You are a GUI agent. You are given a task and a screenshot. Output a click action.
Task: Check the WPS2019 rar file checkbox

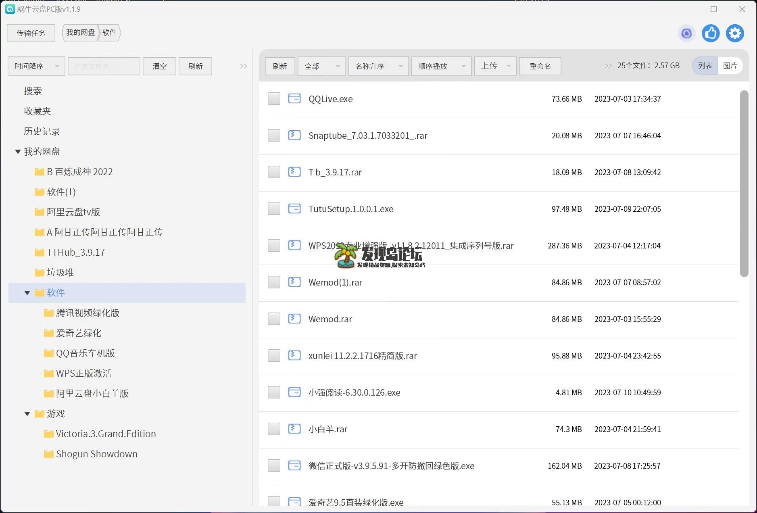274,246
